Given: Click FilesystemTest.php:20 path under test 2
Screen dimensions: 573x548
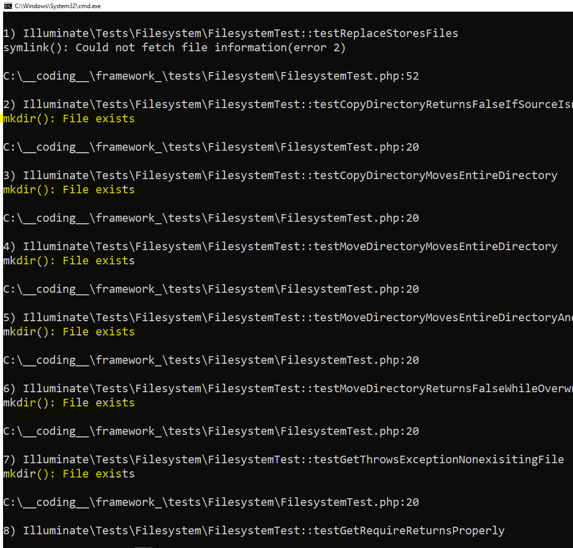Looking at the screenshot, I should [211, 147].
